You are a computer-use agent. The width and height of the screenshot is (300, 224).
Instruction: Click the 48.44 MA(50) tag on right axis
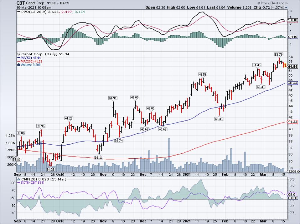click(x=293, y=83)
